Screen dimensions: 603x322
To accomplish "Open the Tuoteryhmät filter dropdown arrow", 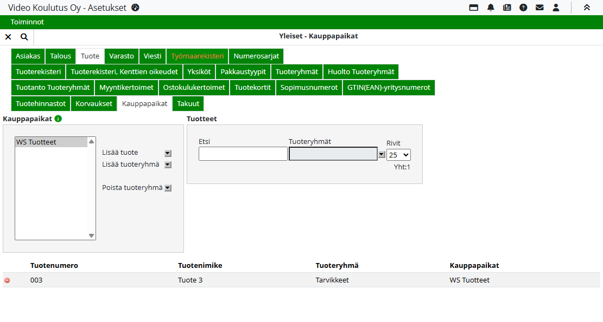I will point(382,154).
